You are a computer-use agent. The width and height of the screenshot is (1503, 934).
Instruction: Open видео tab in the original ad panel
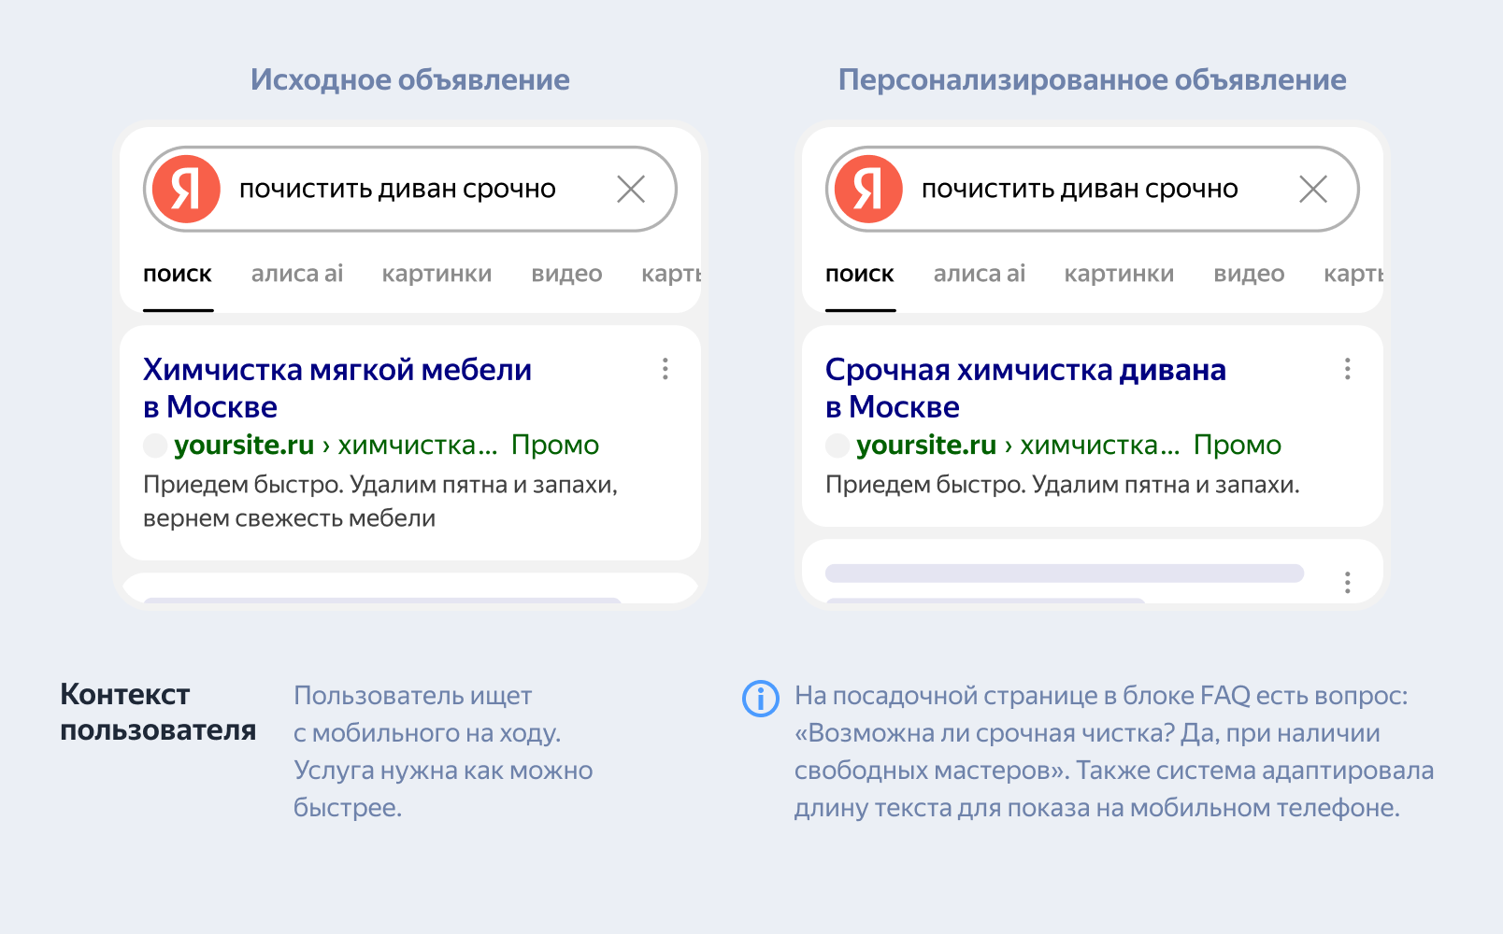point(566,274)
